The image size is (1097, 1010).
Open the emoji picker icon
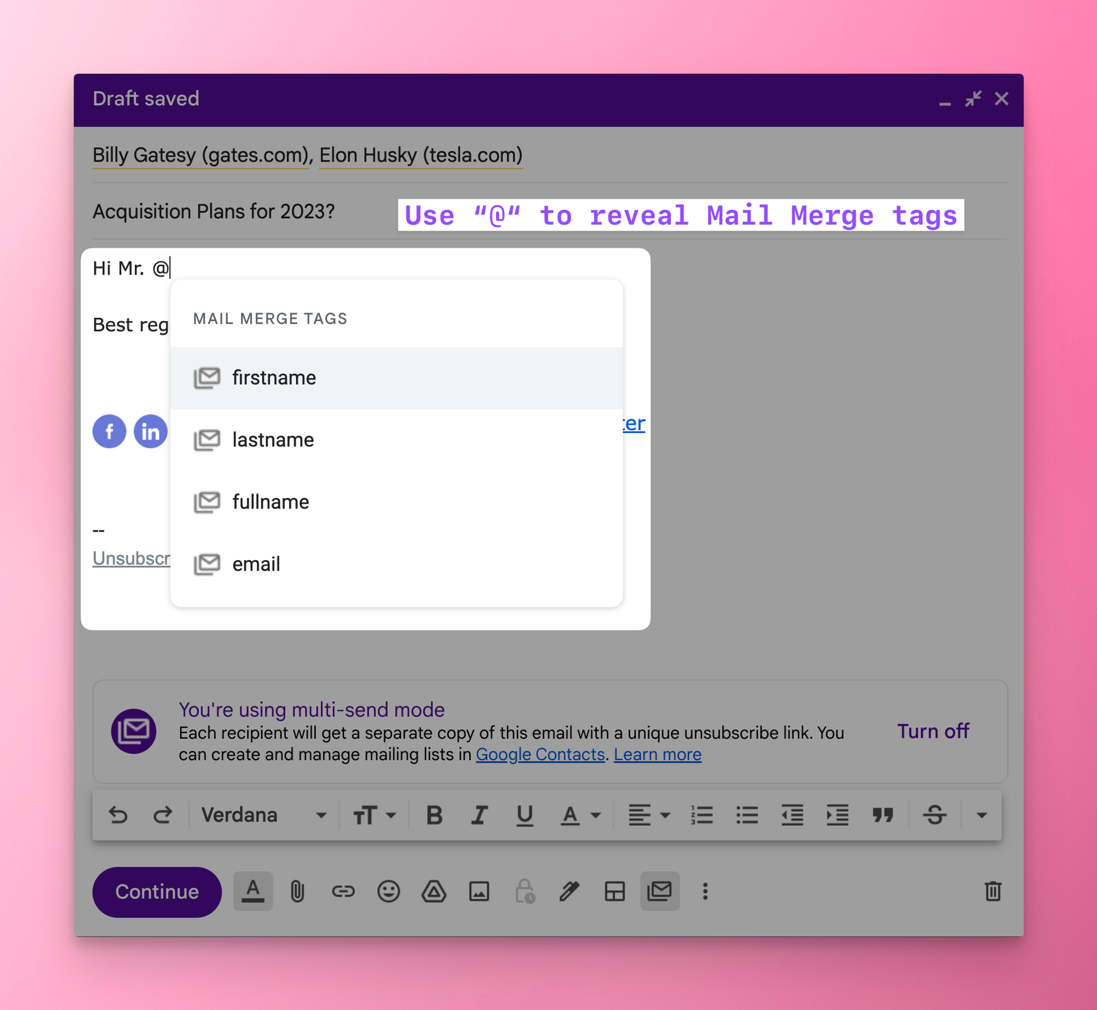pyautogui.click(x=388, y=892)
